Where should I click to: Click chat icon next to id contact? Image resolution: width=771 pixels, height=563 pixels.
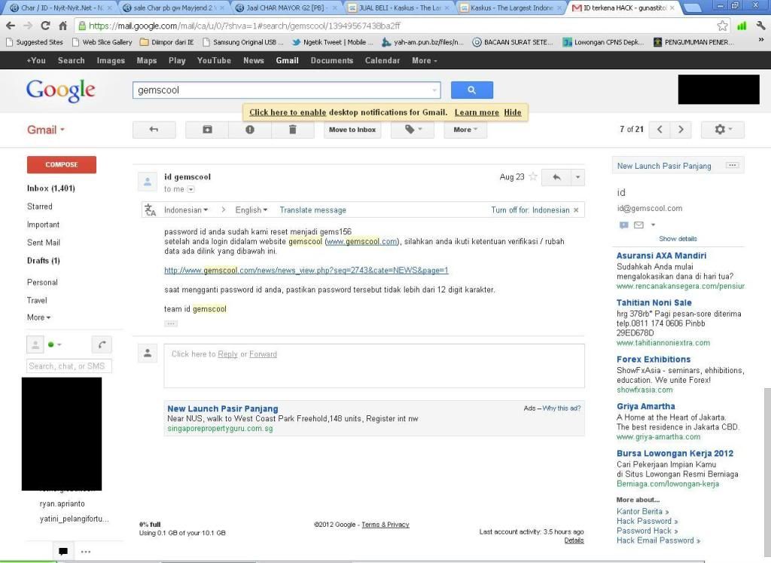623,225
